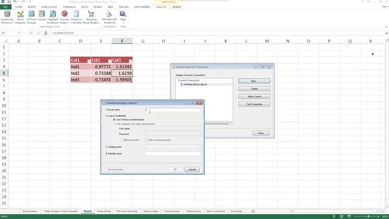
Task: Open the Scenario Analysis menu
Action: coord(65,17)
